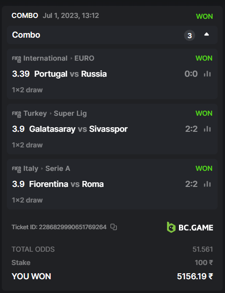The height and width of the screenshot is (293, 225).
Task: Select the Ticket ID number text
Action: pos(73,227)
